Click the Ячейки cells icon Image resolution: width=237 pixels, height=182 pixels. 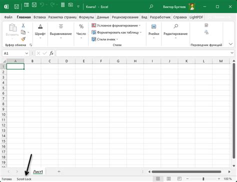153,26
